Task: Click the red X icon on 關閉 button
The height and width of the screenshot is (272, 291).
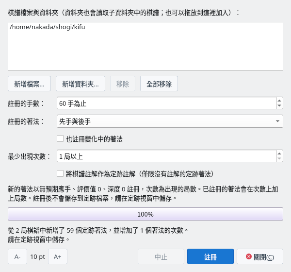Action: point(249,256)
